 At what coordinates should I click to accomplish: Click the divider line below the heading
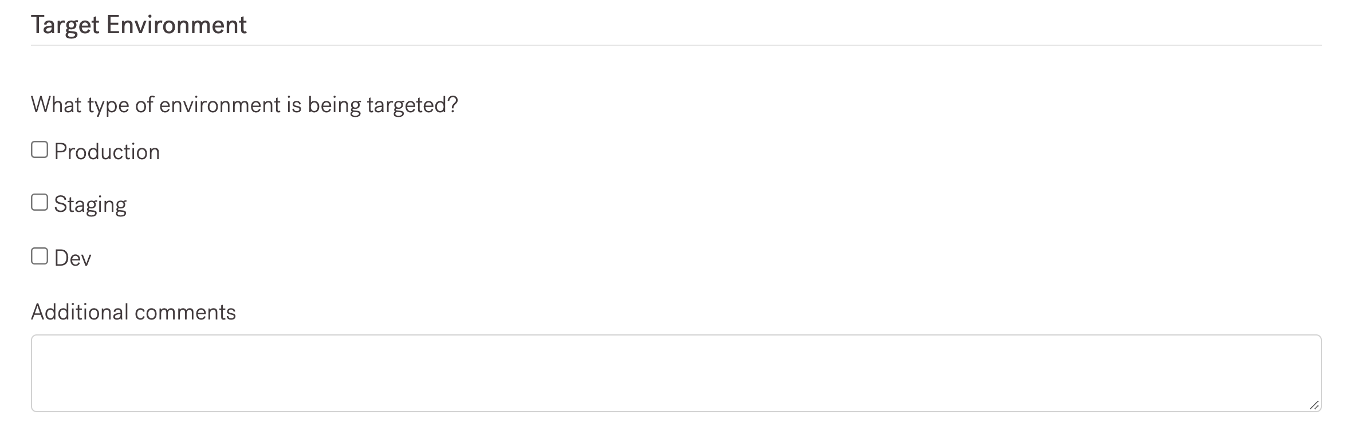676,45
